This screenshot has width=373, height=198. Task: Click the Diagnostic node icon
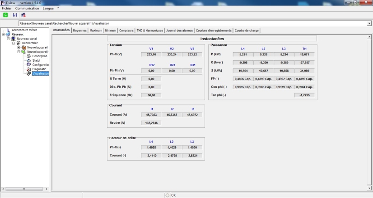tap(29, 69)
